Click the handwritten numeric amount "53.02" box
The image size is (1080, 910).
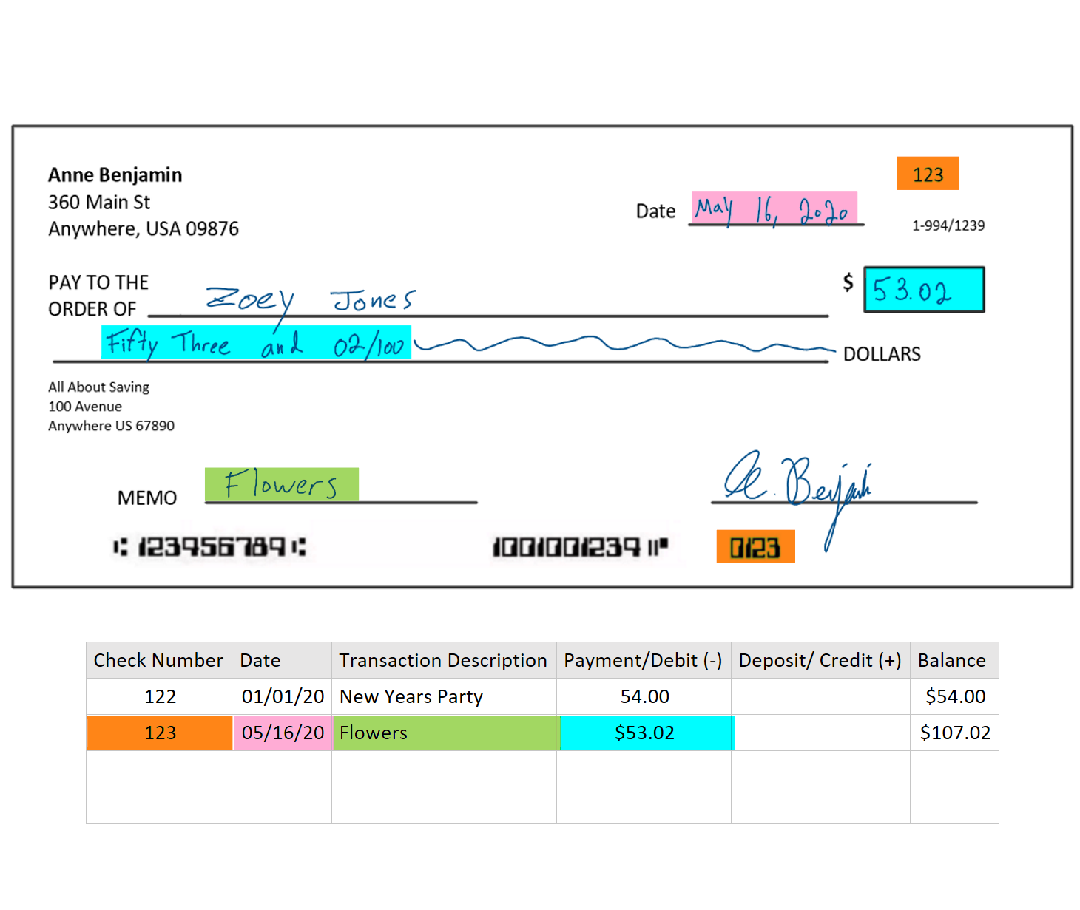pyautogui.click(x=924, y=290)
